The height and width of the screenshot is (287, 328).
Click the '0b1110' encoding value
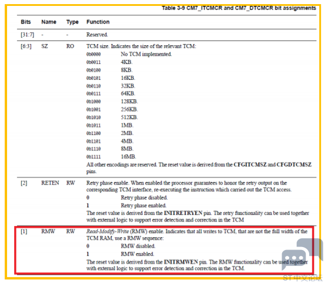click(x=93, y=149)
